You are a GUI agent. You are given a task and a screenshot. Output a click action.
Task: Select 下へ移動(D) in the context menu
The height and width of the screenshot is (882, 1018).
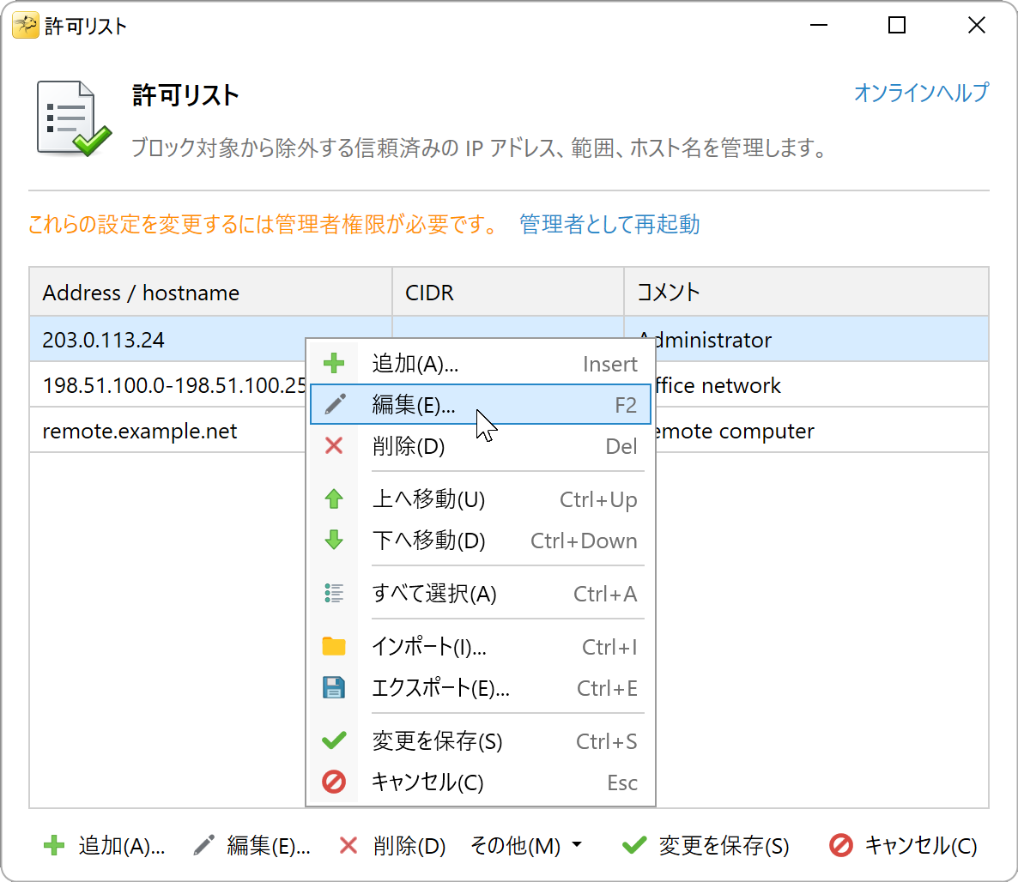coord(481,540)
